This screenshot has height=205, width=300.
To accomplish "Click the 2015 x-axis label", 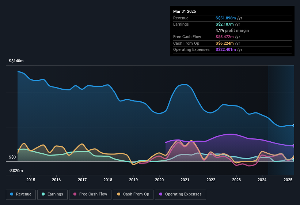I will (31, 180).
